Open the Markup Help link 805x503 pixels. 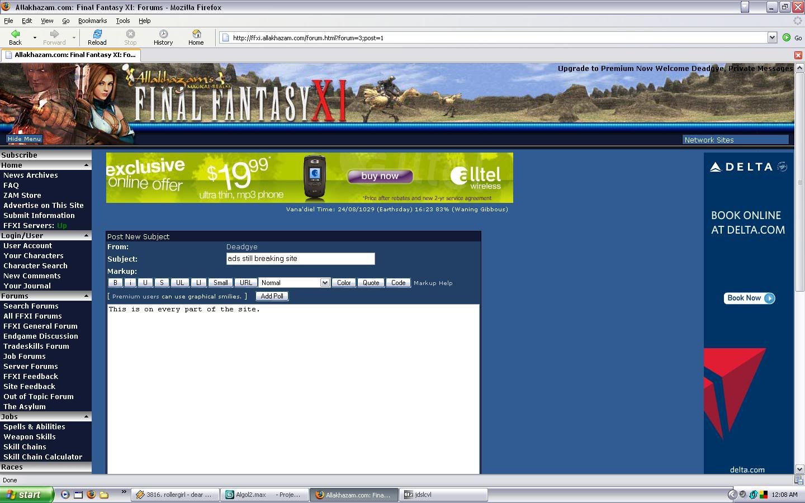pyautogui.click(x=433, y=283)
